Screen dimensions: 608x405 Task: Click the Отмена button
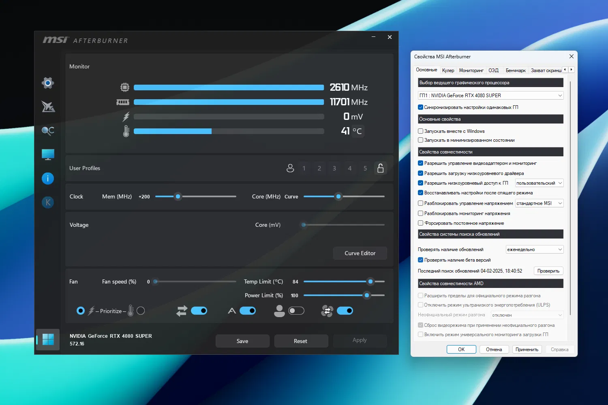pyautogui.click(x=494, y=350)
